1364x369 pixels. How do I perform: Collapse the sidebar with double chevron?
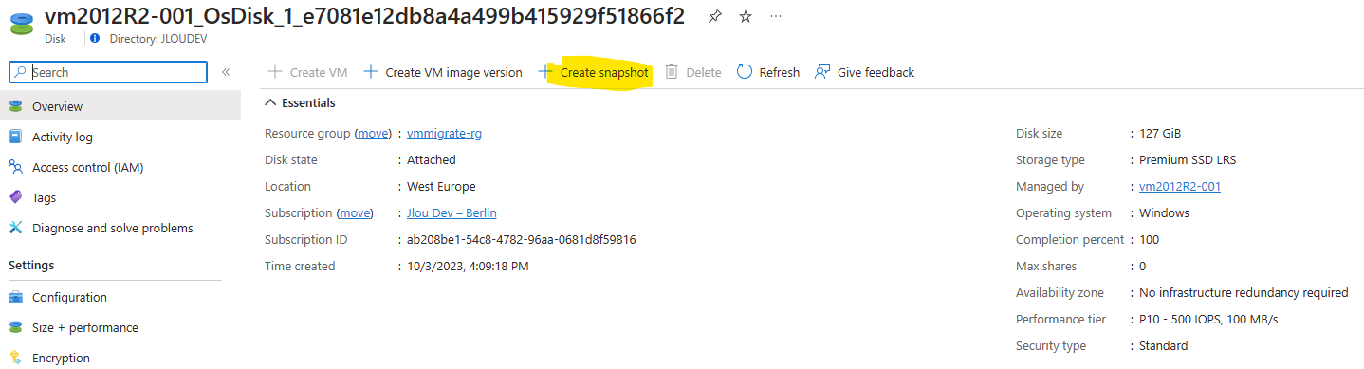pyautogui.click(x=226, y=72)
